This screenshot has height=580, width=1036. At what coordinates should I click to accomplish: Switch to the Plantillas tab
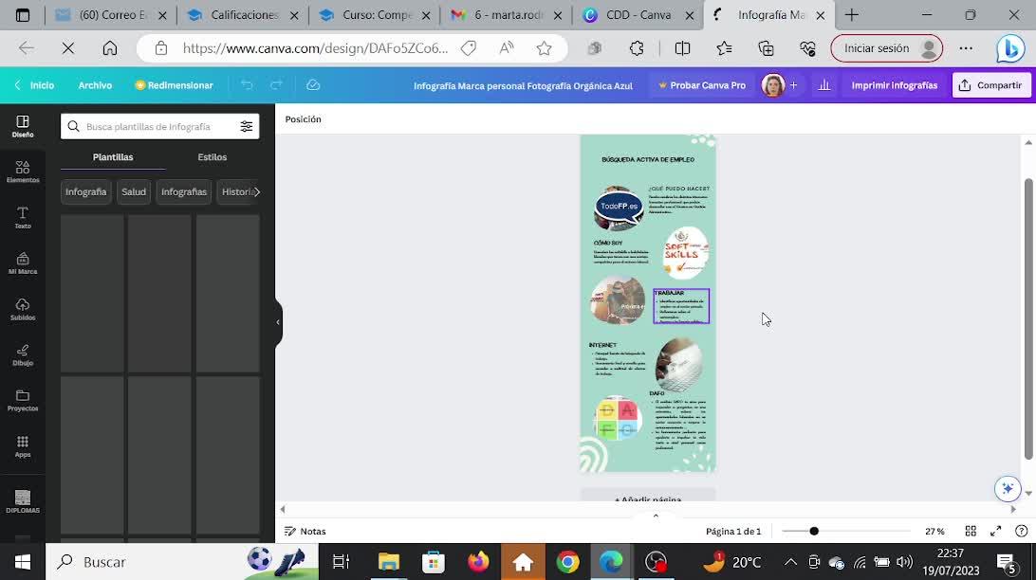[113, 157]
